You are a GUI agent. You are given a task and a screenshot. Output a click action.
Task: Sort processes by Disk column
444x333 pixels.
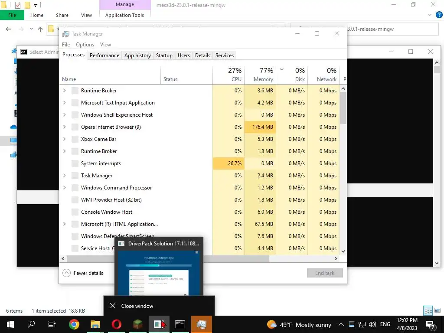click(x=292, y=75)
